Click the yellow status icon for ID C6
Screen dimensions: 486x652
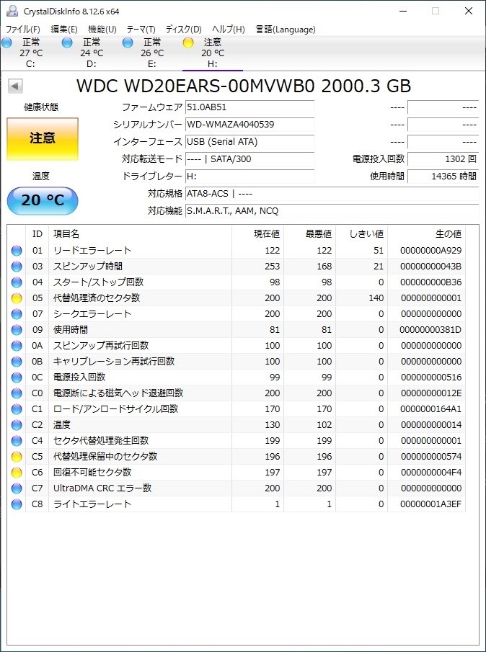coord(17,473)
